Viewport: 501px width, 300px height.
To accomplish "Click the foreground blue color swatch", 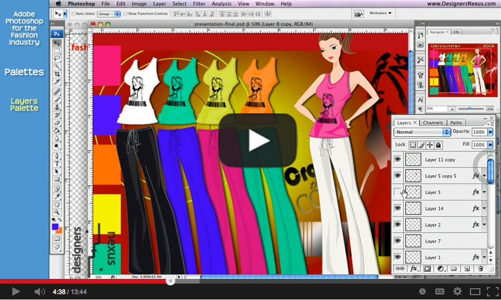I will click(x=55, y=227).
